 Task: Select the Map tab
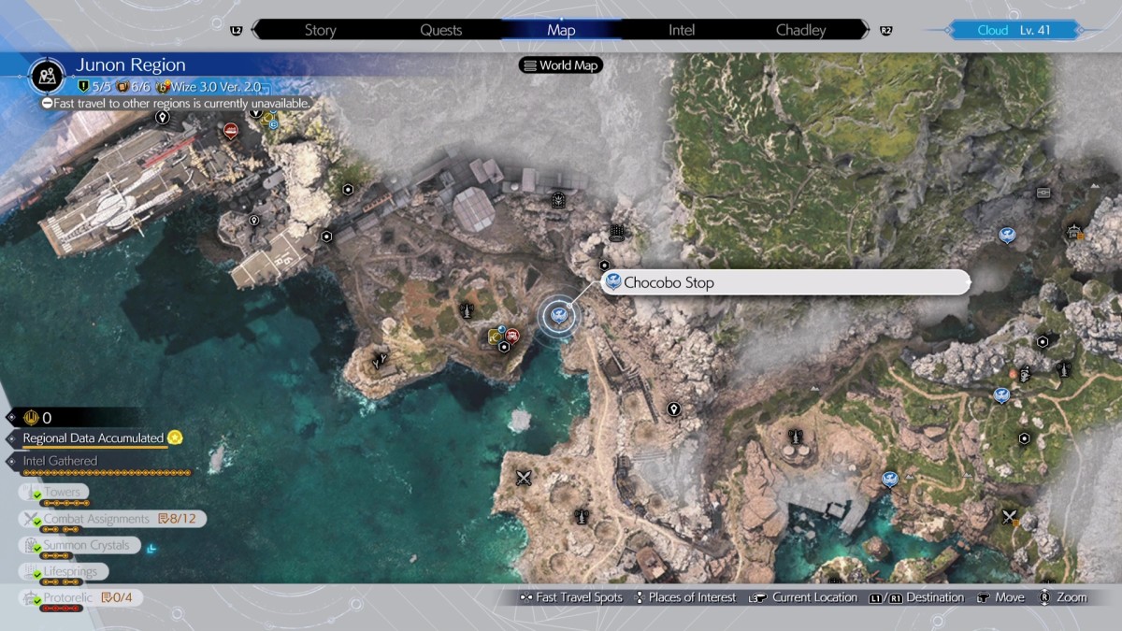[x=561, y=30]
